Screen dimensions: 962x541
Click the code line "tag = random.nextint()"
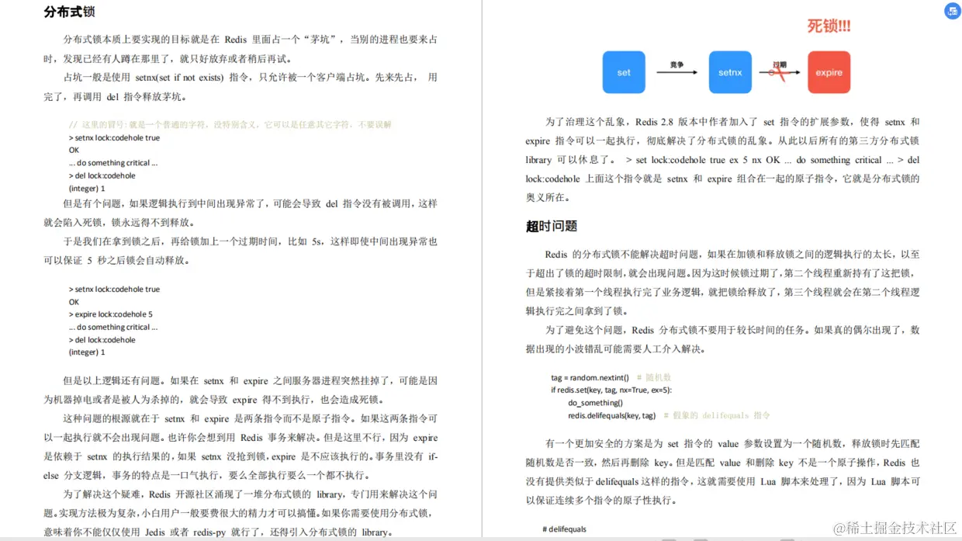tap(590, 377)
